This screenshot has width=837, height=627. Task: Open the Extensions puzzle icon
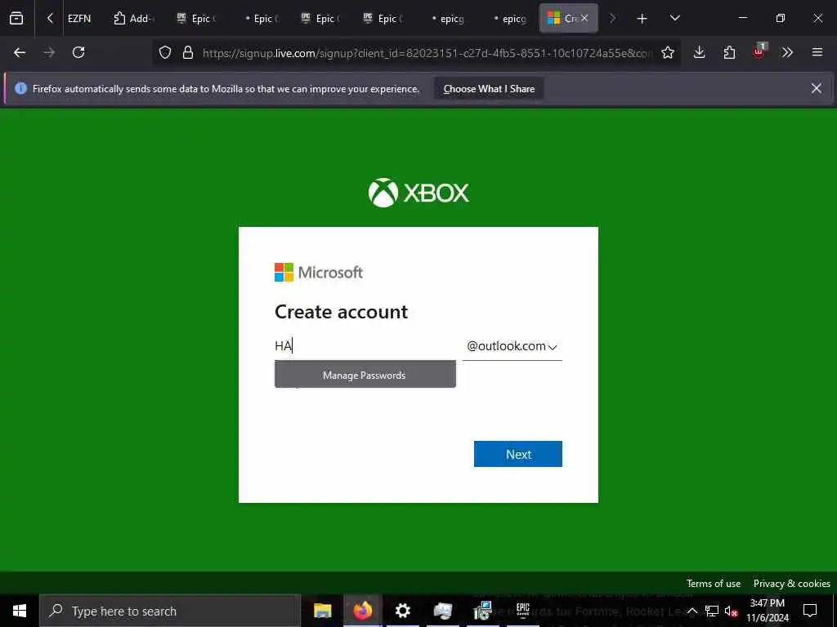coord(729,52)
